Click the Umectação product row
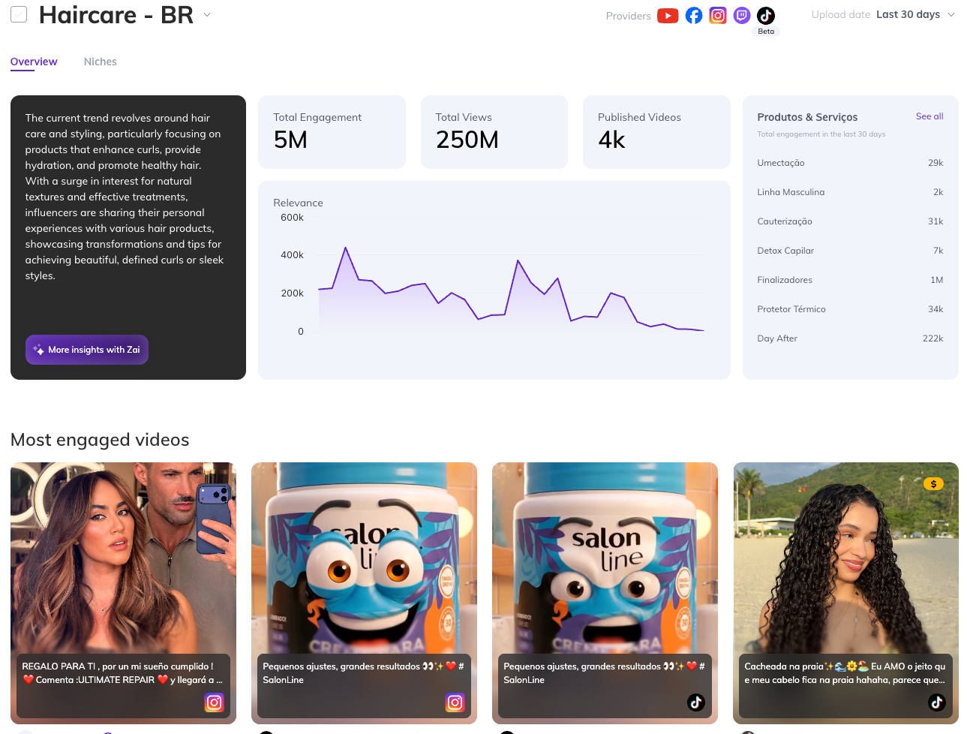Screen dimensions: 967x734 point(849,163)
